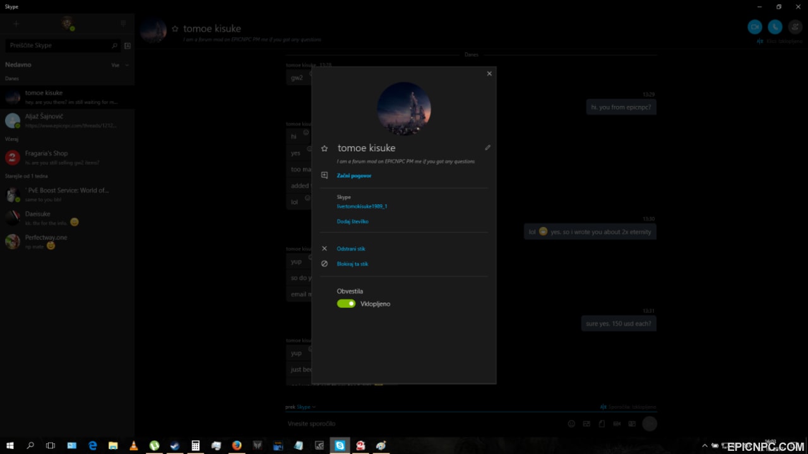Add people to conversation icon
The height and width of the screenshot is (454, 808).
click(x=795, y=26)
